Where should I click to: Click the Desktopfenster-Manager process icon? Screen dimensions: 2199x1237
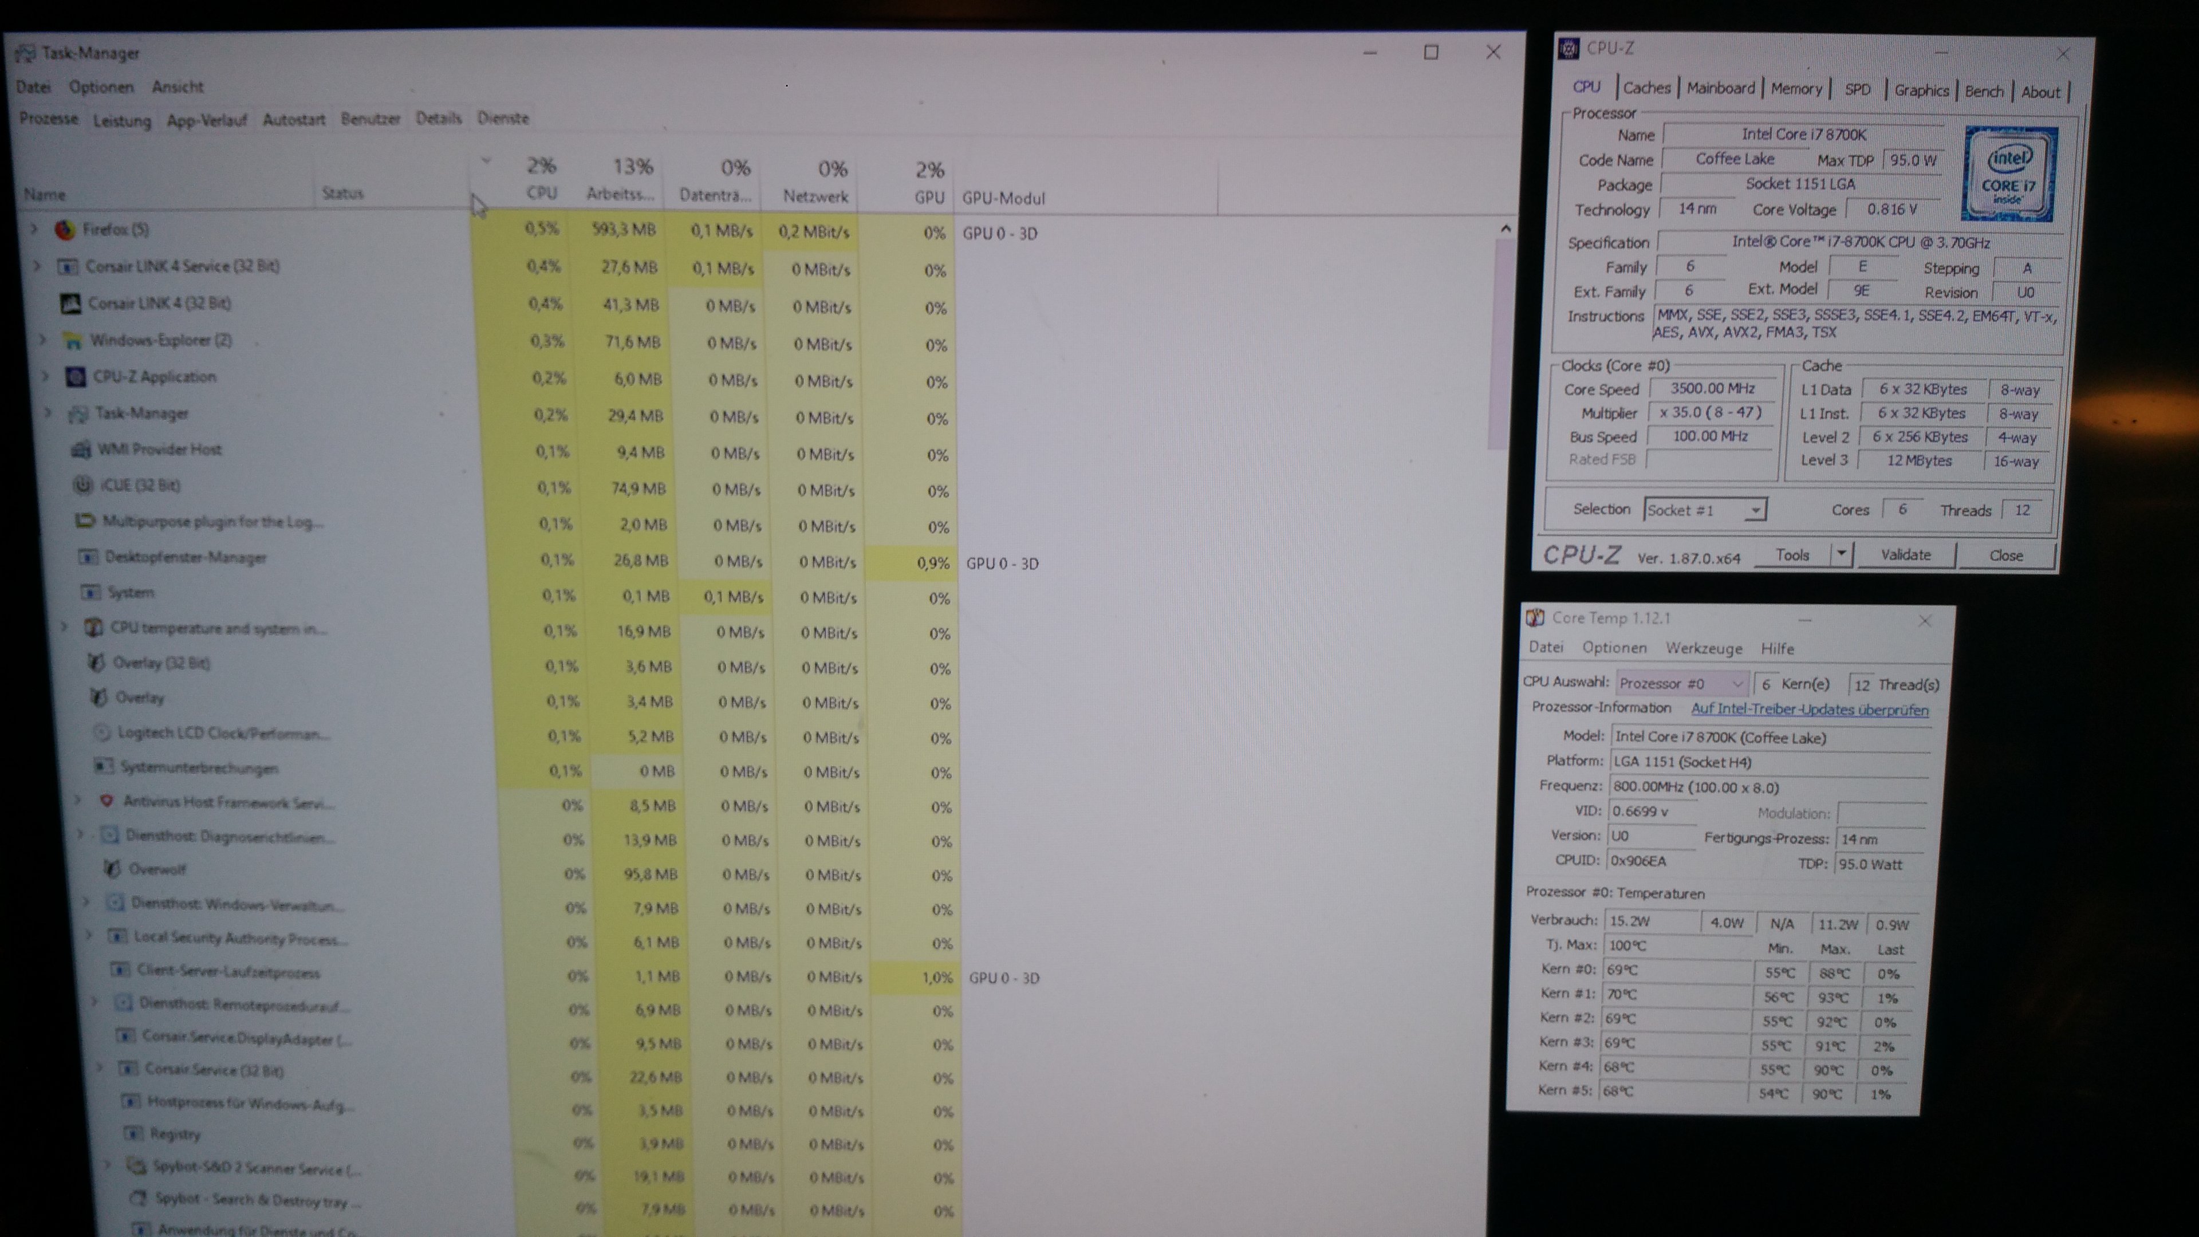[87, 557]
